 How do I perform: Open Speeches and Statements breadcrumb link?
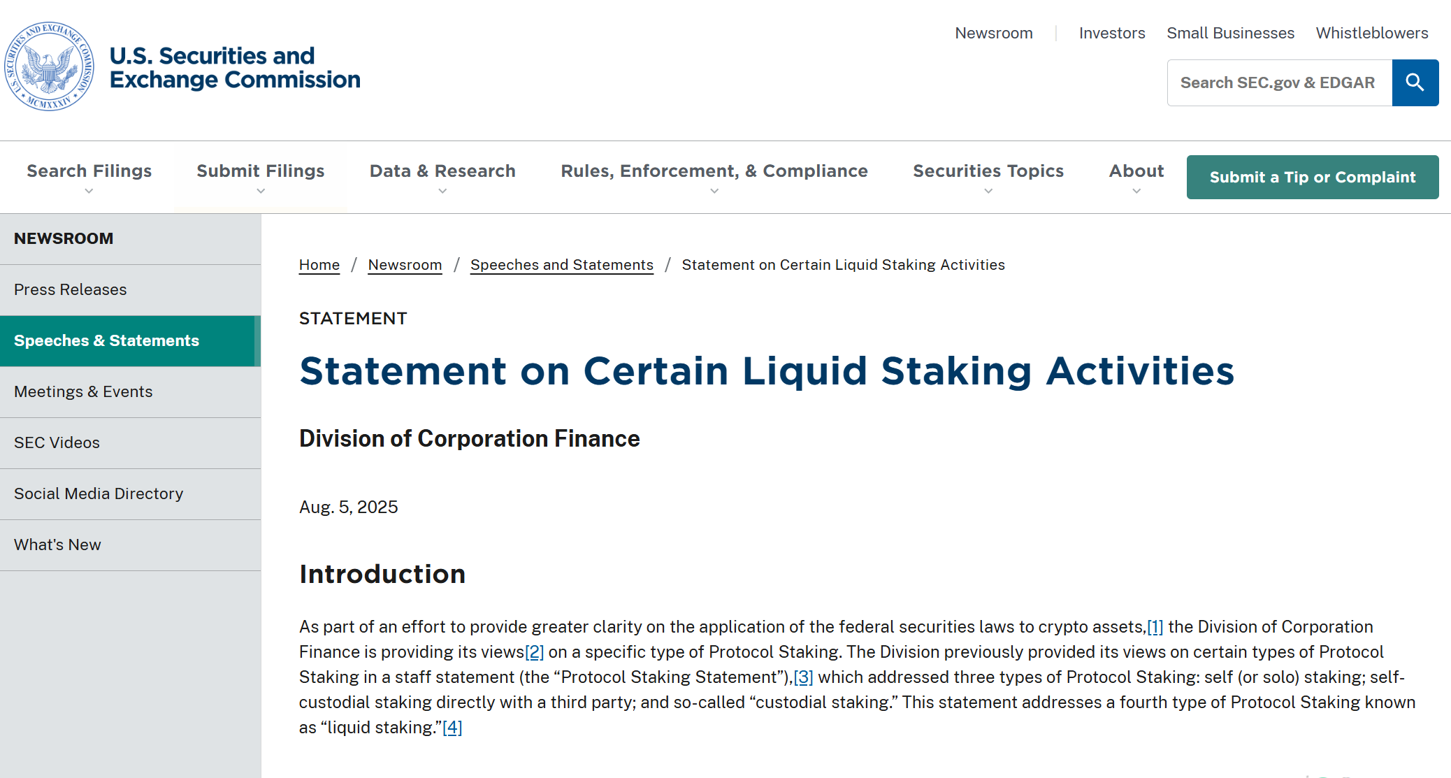[562, 265]
